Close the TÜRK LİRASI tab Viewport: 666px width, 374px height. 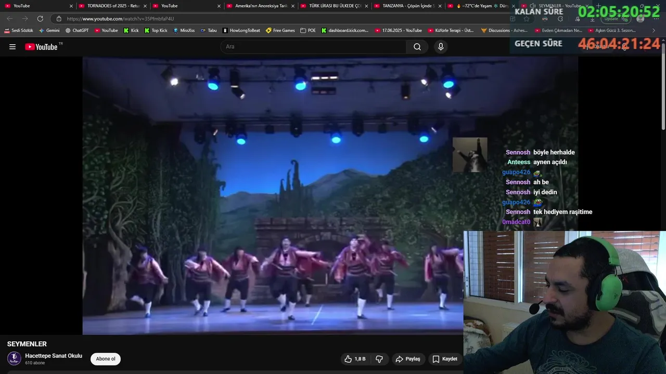pyautogui.click(x=367, y=6)
